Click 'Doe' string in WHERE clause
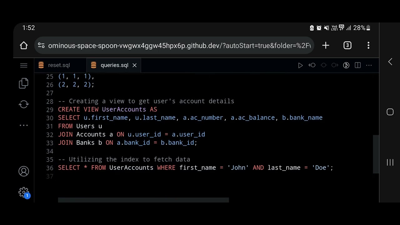Screen dimensions: 400x225 point(321,168)
